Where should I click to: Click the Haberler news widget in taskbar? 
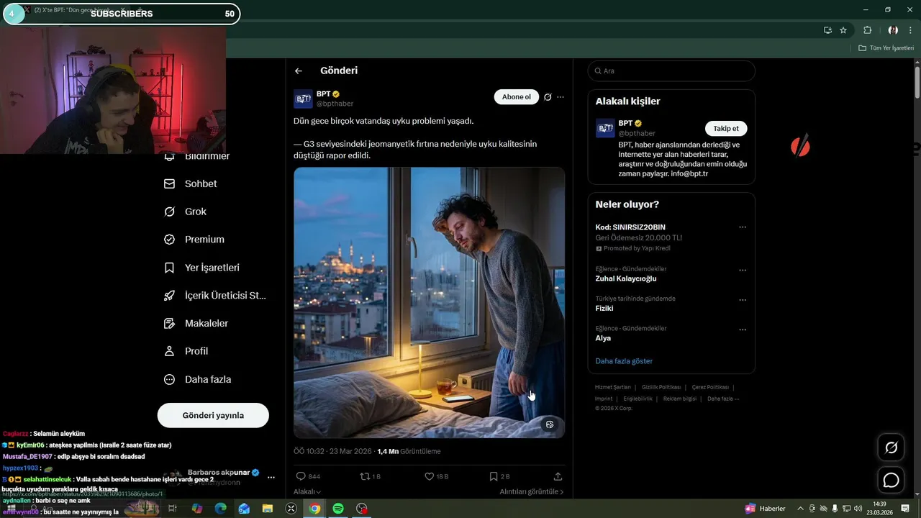point(766,509)
